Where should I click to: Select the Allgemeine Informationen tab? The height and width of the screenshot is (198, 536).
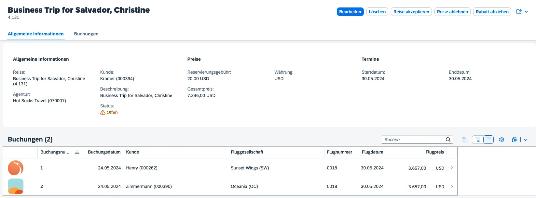(36, 34)
